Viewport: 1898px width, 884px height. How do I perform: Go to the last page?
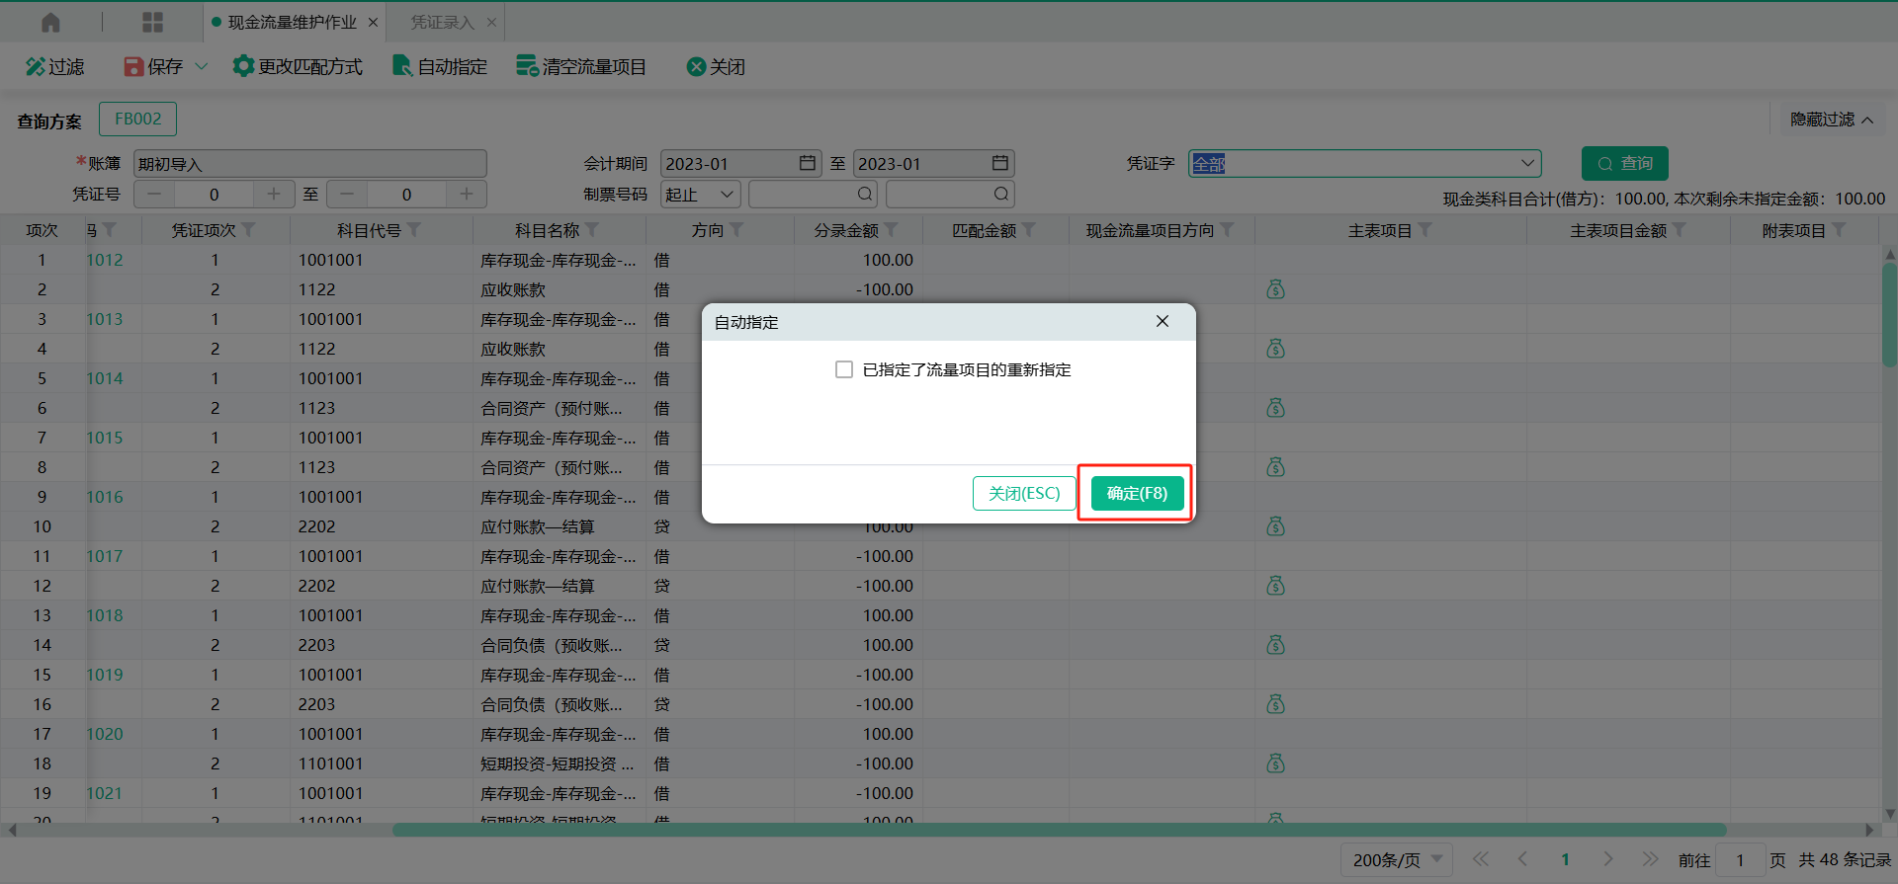[x=1650, y=859]
